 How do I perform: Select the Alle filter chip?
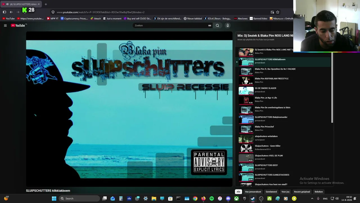tap(238, 192)
